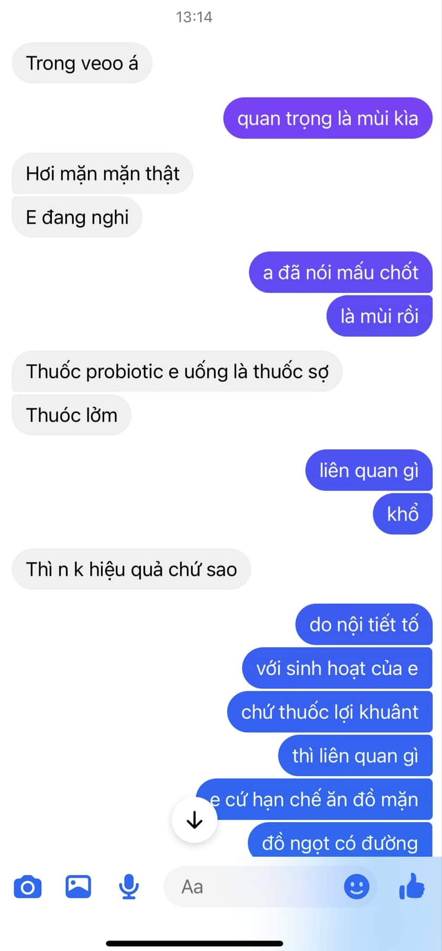The width and height of the screenshot is (442, 951).
Task: Open the photo gallery picker icon
Action: 78,887
